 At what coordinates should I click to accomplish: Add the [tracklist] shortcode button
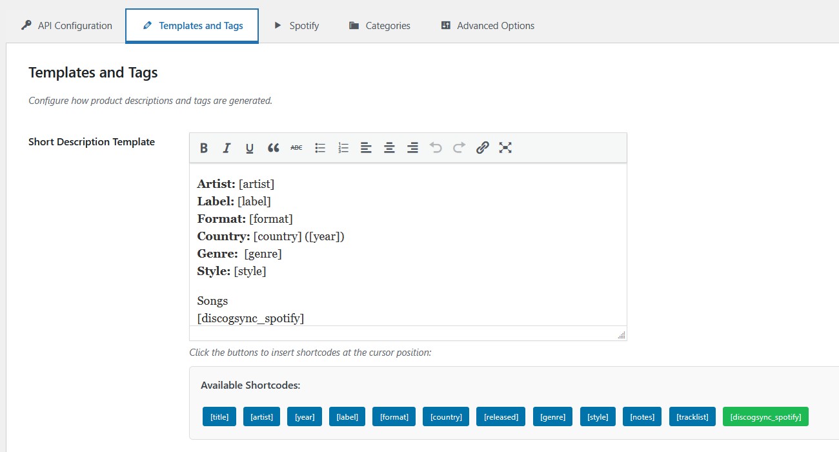692,416
